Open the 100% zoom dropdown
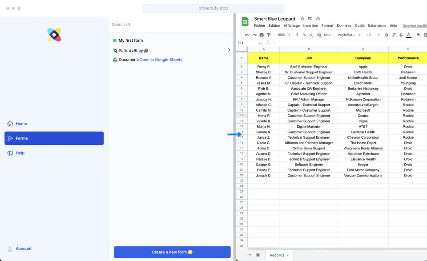 [x=284, y=35]
